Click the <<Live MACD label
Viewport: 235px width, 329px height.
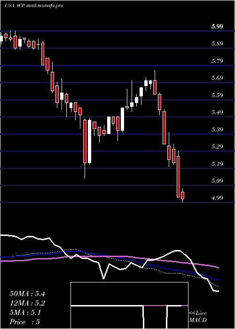tap(198, 317)
